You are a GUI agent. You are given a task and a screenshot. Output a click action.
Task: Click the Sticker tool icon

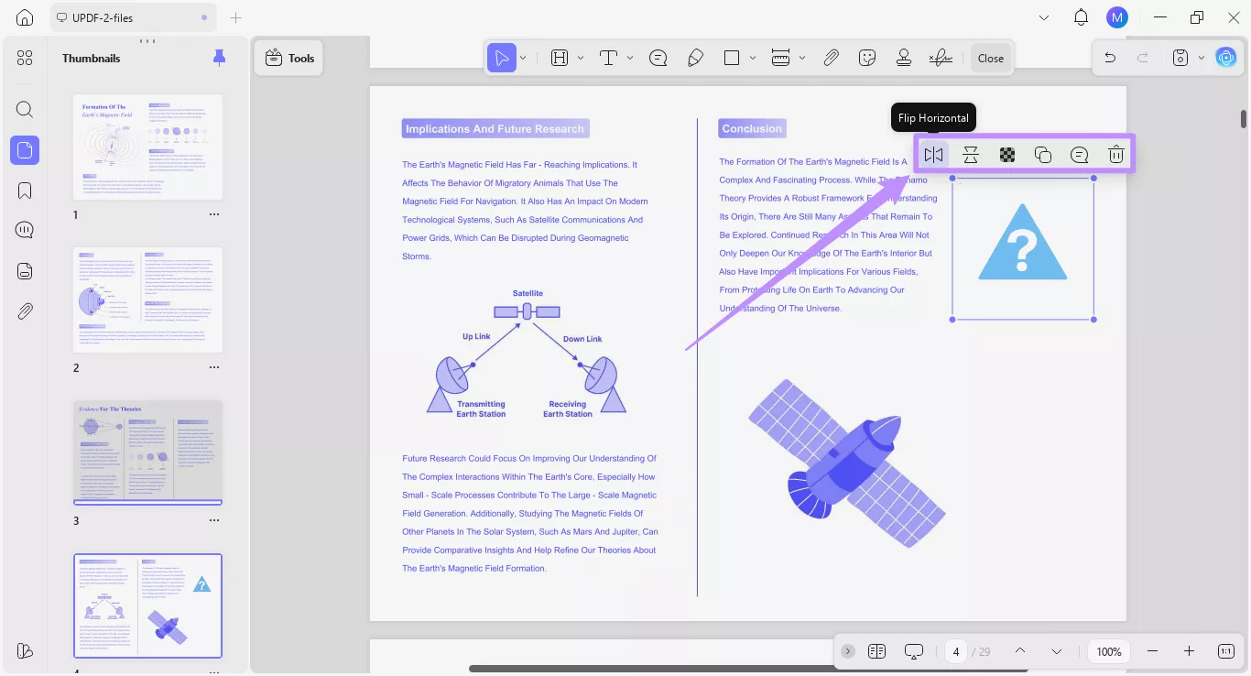tap(867, 58)
